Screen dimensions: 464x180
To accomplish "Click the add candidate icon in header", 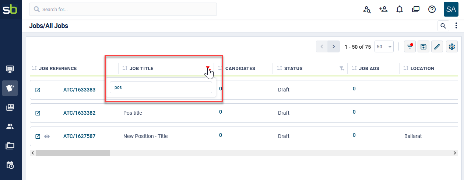I will click(383, 9).
